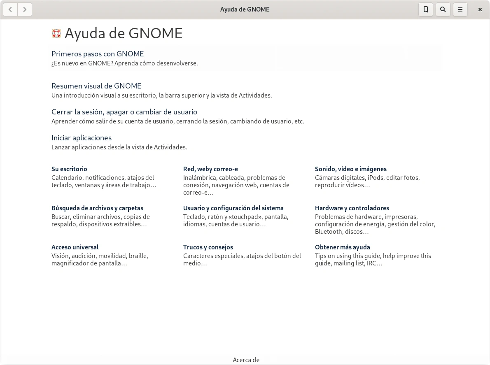Open Usuario y configuración del sistema
490x365 pixels.
(x=233, y=208)
